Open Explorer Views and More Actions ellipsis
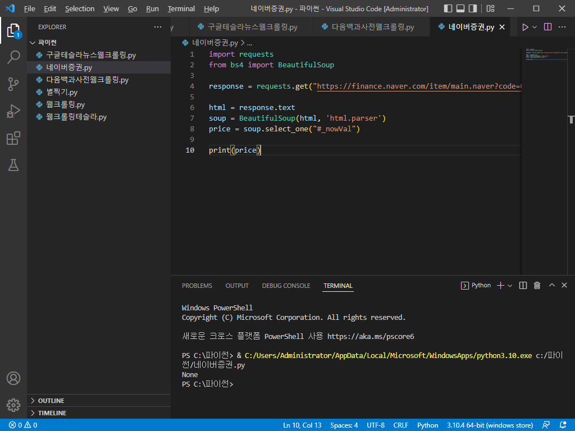Image resolution: width=575 pixels, height=431 pixels. tap(158, 27)
